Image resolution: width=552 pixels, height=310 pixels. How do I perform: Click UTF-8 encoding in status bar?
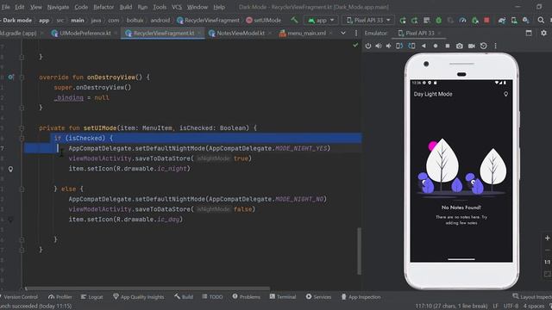(511, 306)
